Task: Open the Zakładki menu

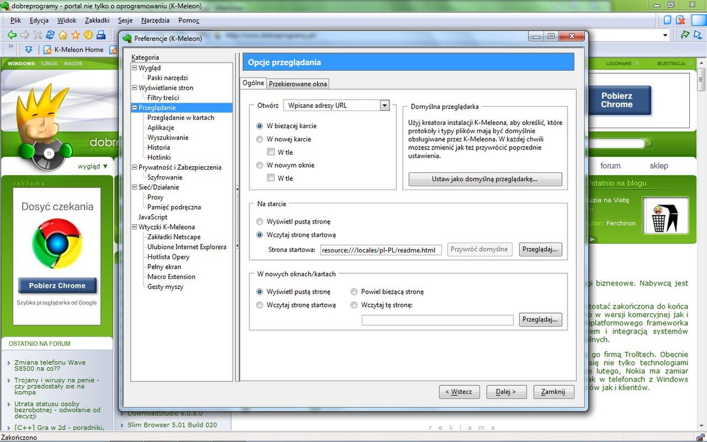Action: click(97, 20)
